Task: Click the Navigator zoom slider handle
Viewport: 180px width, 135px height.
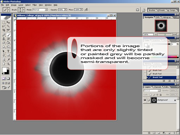Action: pyautogui.click(x=165, y=34)
